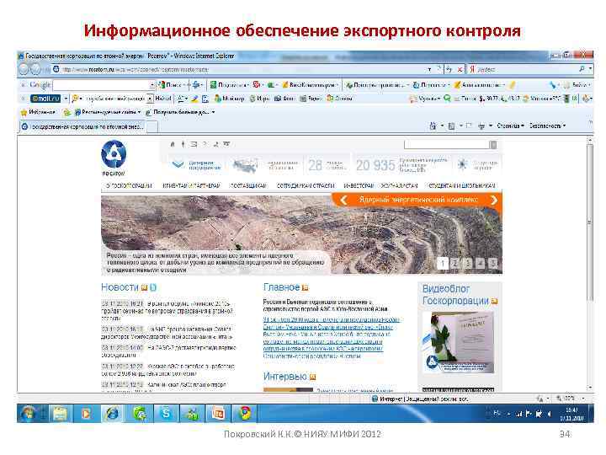
Task: Click the video blog thumbnail image
Action: [459, 342]
